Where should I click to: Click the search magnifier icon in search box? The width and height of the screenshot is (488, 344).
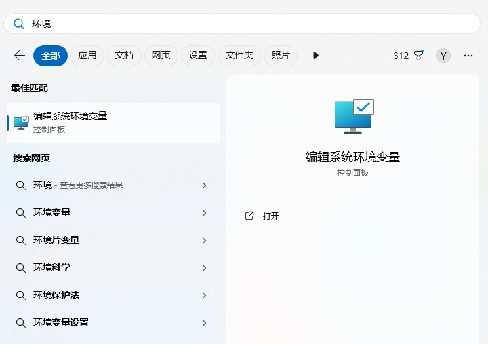coord(19,24)
